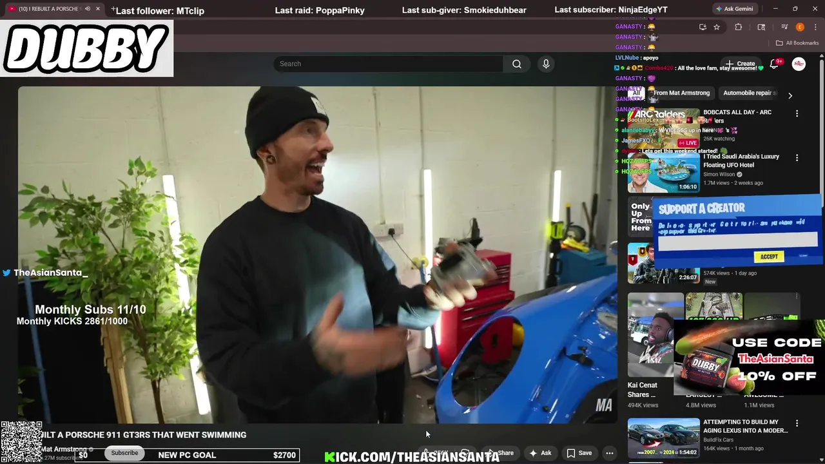Open options for BOBCATS ALL DAY video

[x=797, y=113]
